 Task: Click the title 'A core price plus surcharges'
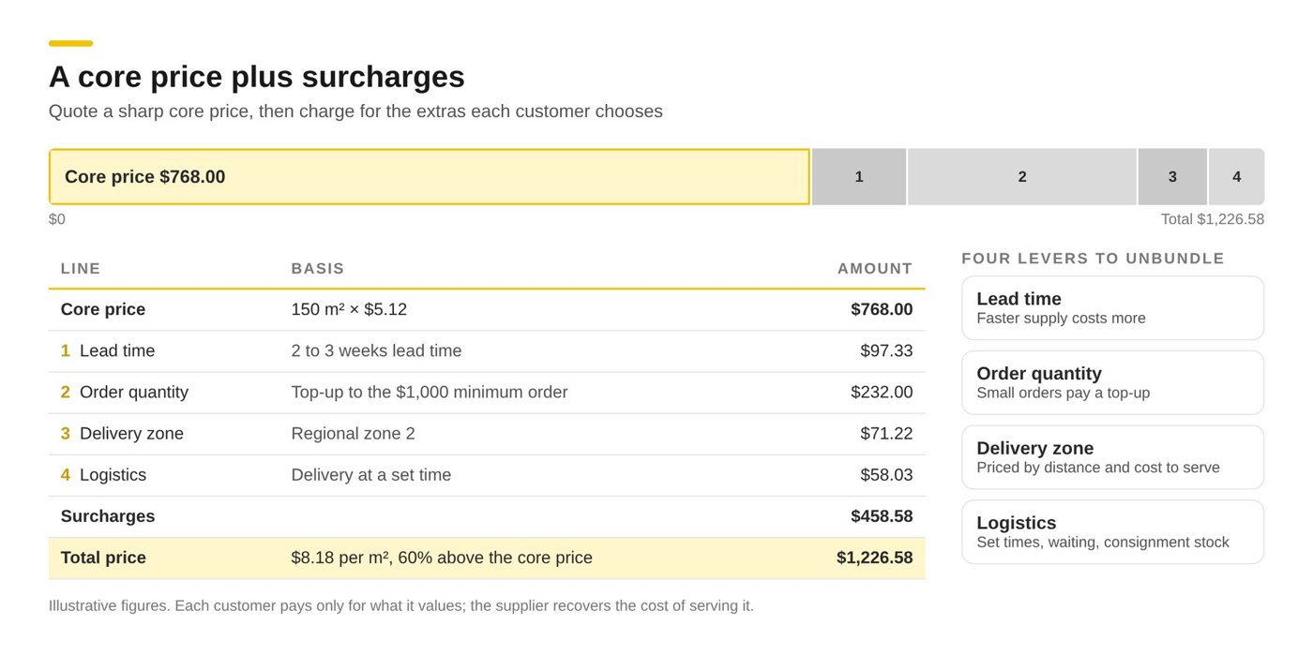[257, 77]
